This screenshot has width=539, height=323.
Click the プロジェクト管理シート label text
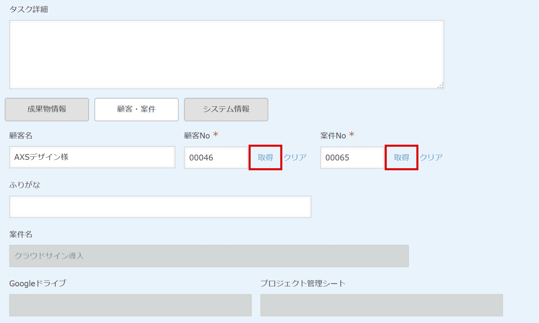(303, 284)
